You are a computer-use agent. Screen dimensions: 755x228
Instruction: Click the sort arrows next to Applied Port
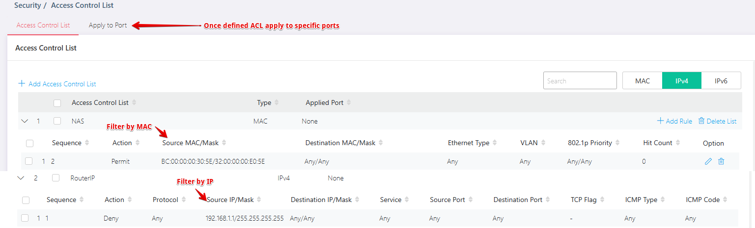(349, 102)
